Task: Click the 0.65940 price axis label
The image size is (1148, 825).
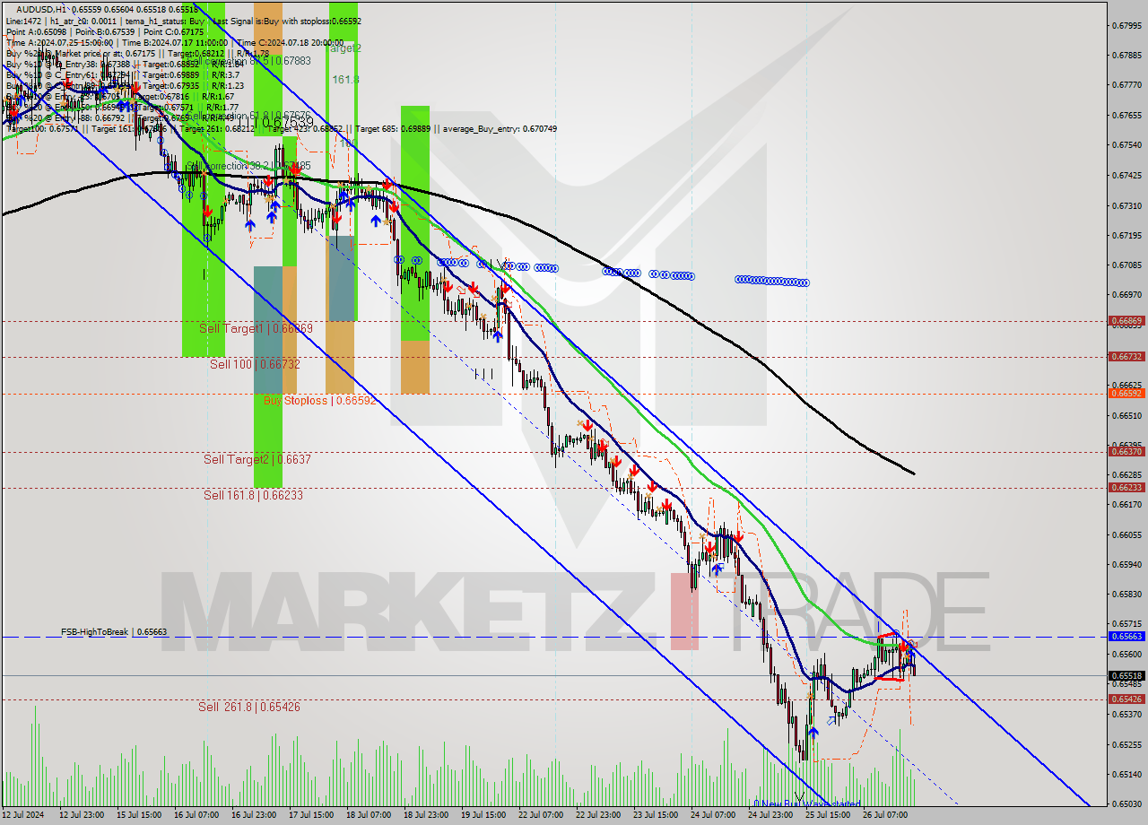Action: coord(1126,564)
